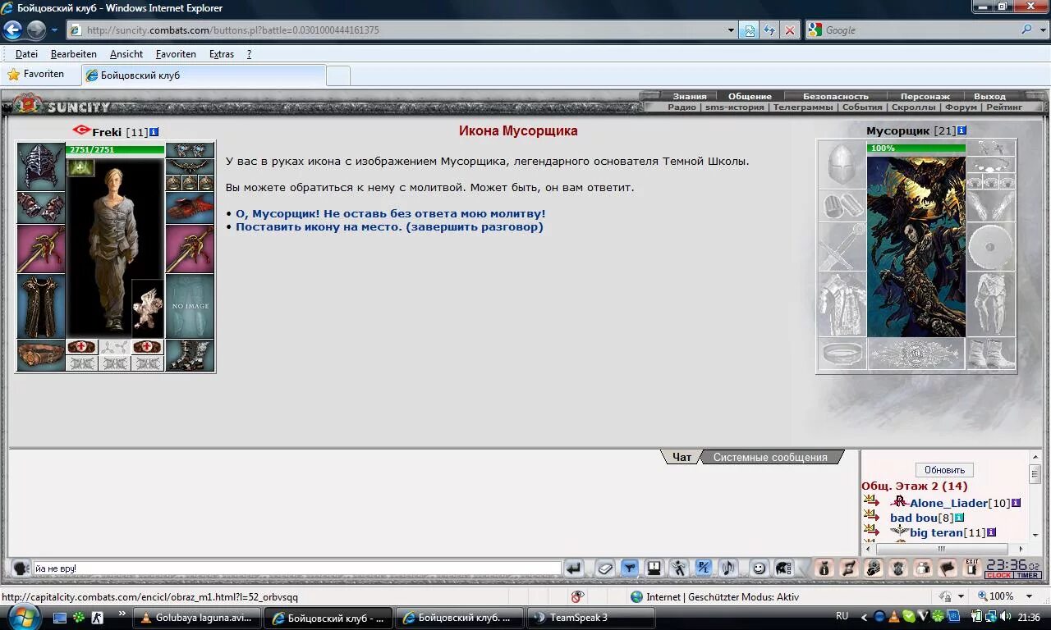Image resolution: width=1051 pixels, height=630 pixels.
Task: Click Freki's red glove slot
Action: [190, 208]
